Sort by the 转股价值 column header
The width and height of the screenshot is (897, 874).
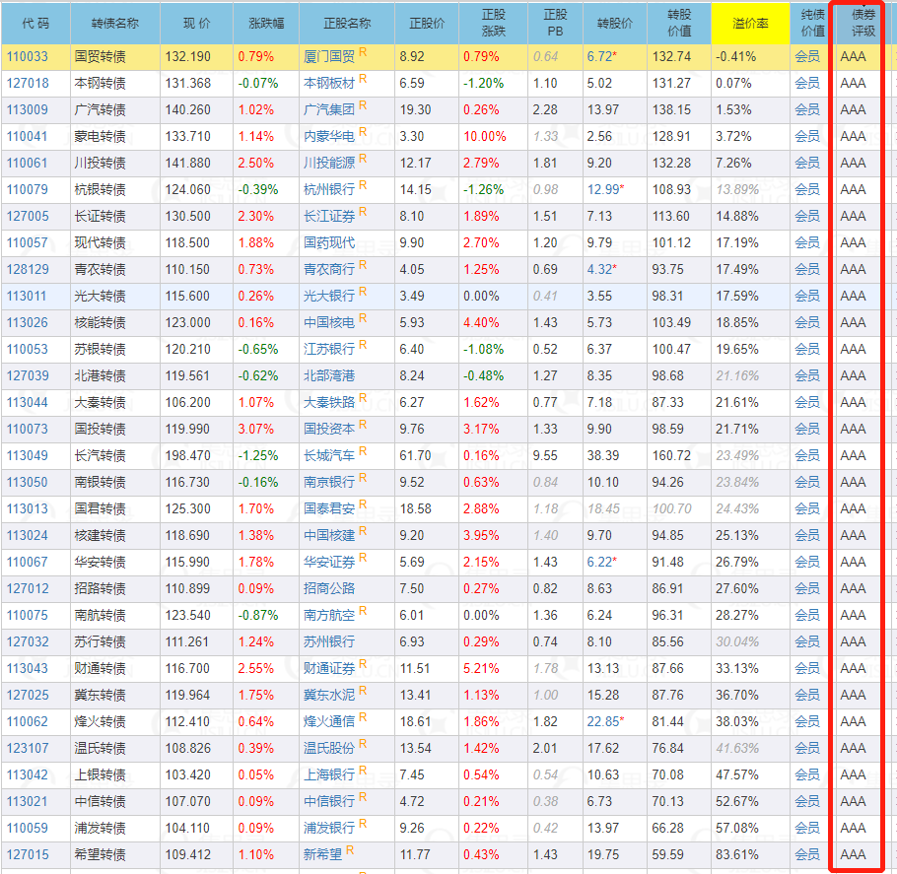click(679, 24)
